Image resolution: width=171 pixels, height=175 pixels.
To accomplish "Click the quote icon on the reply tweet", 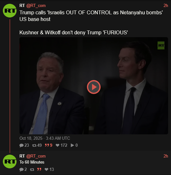I will (x=39, y=169).
